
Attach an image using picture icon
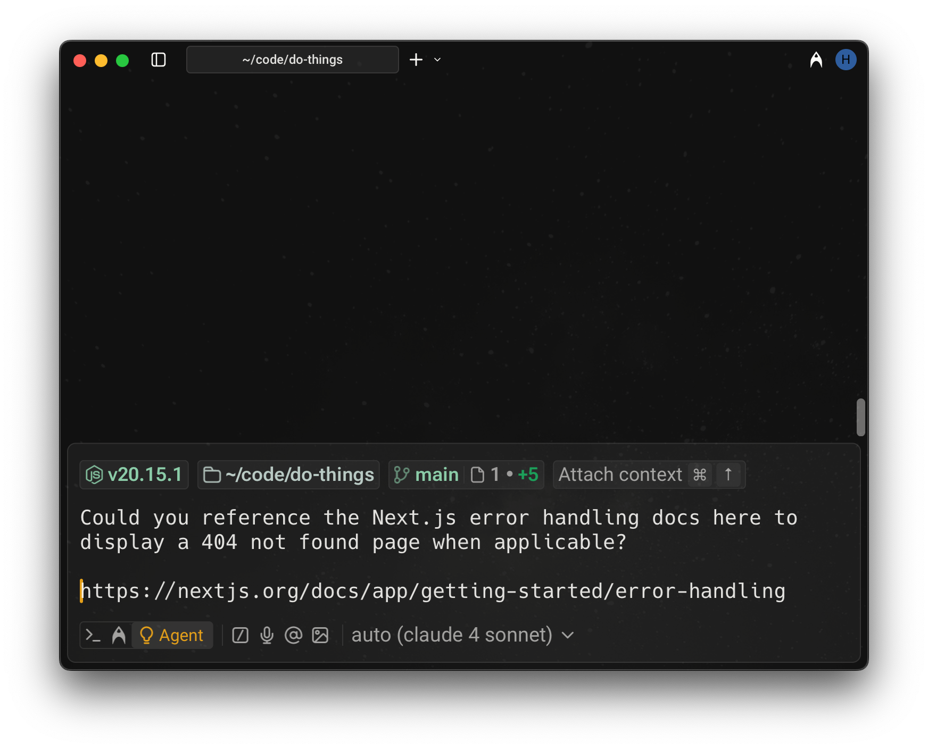pyautogui.click(x=320, y=635)
